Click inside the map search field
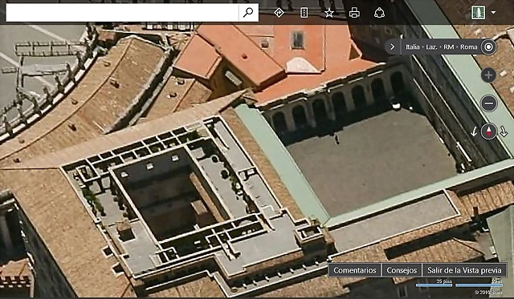 point(122,13)
